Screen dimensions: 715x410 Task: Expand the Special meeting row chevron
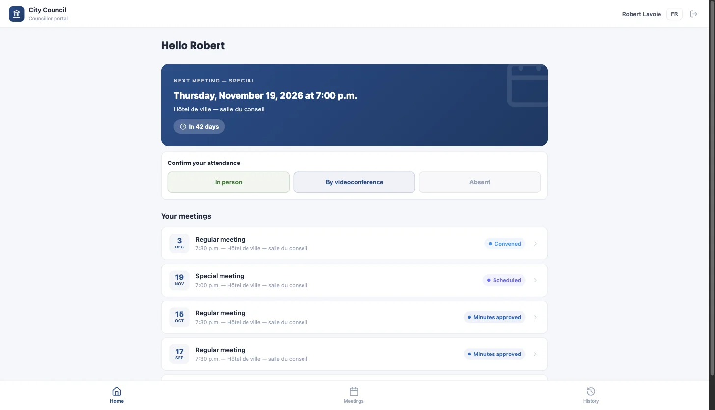pyautogui.click(x=535, y=280)
